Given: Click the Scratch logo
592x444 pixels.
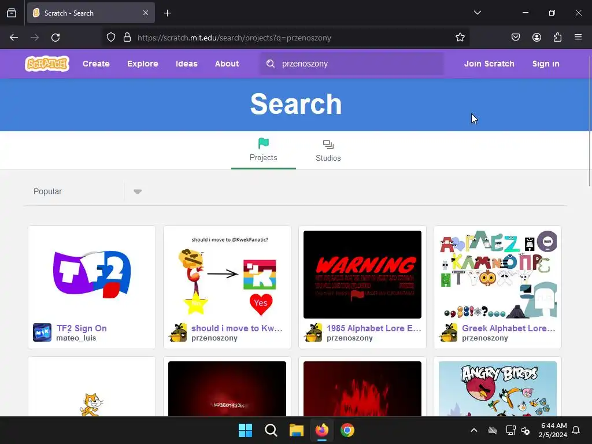Looking at the screenshot, I should coord(47,64).
